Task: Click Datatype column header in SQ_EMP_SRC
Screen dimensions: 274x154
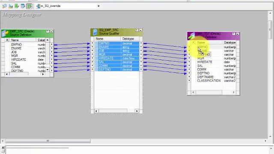Action: [130, 38]
